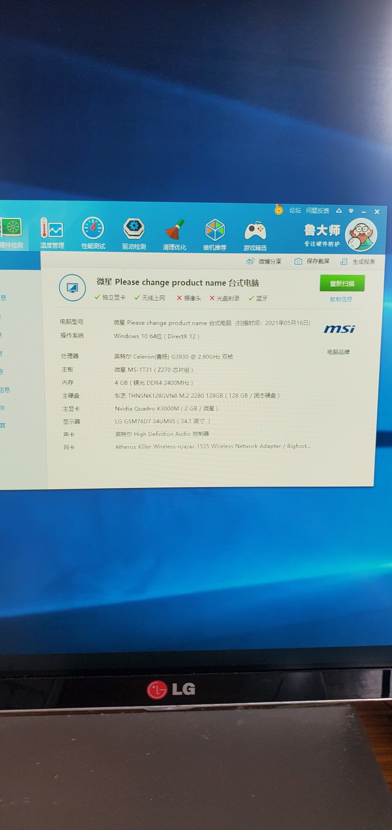
Task: Click the 鲁大师 old man avatar
Action: 361,235
